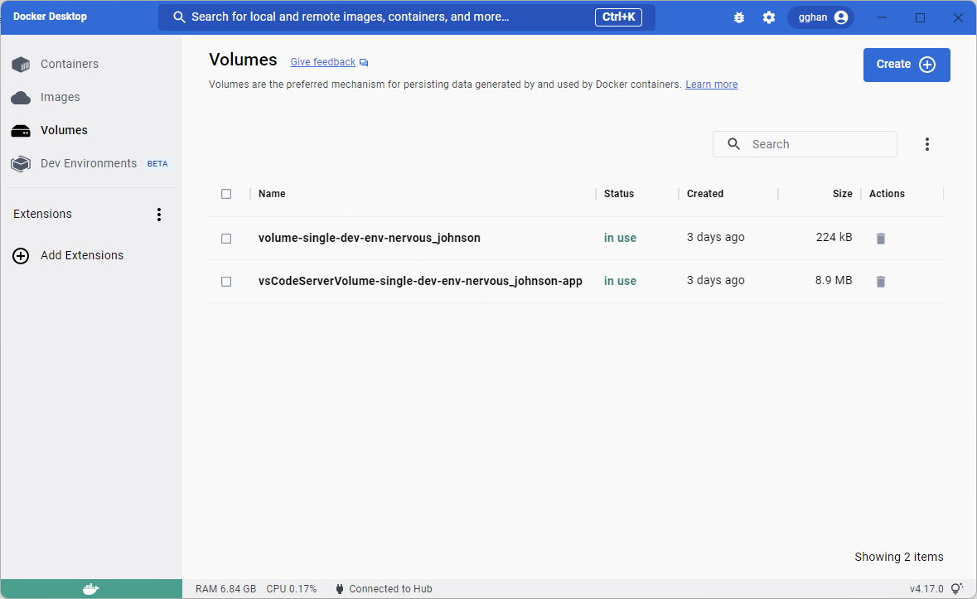The width and height of the screenshot is (977, 599).
Task: Click the v4.17.0 version label
Action: (x=926, y=589)
